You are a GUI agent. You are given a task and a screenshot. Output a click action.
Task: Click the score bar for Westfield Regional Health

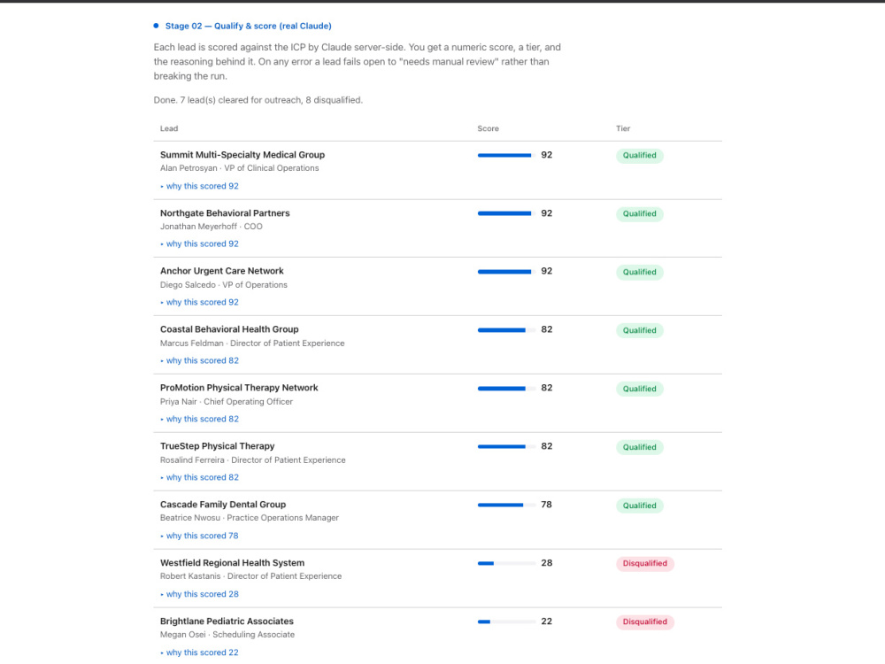506,563
